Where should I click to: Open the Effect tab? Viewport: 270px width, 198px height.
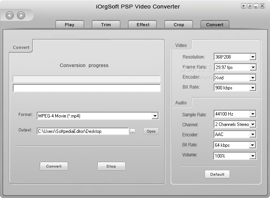(x=143, y=25)
